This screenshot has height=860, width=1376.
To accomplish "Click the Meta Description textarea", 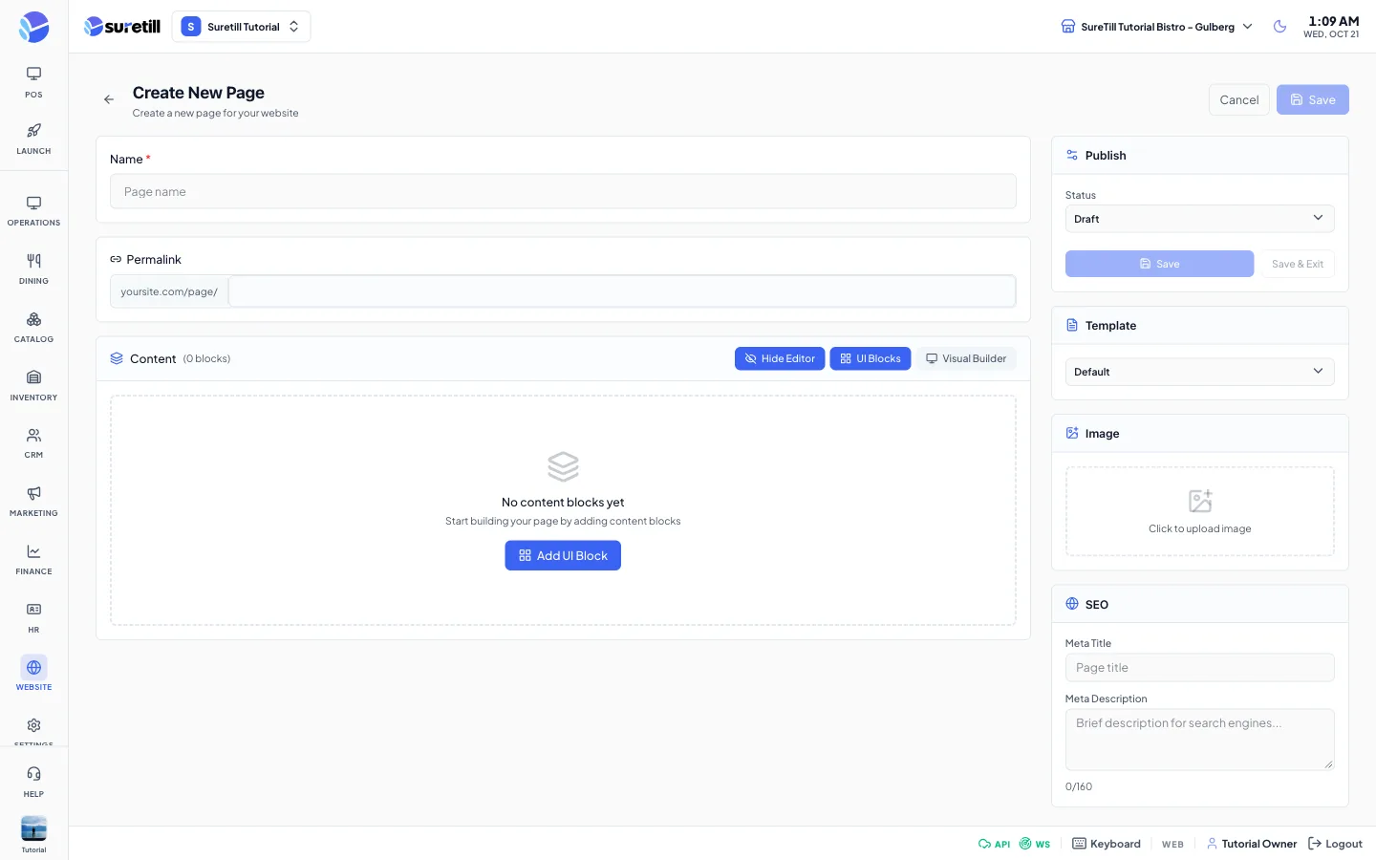I will (x=1199, y=740).
